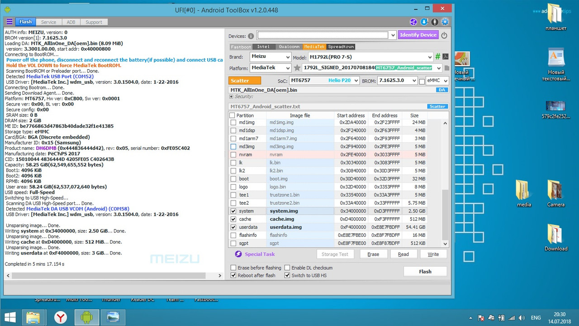Click the Erase button
This screenshot has height=326, width=579.
click(373, 254)
